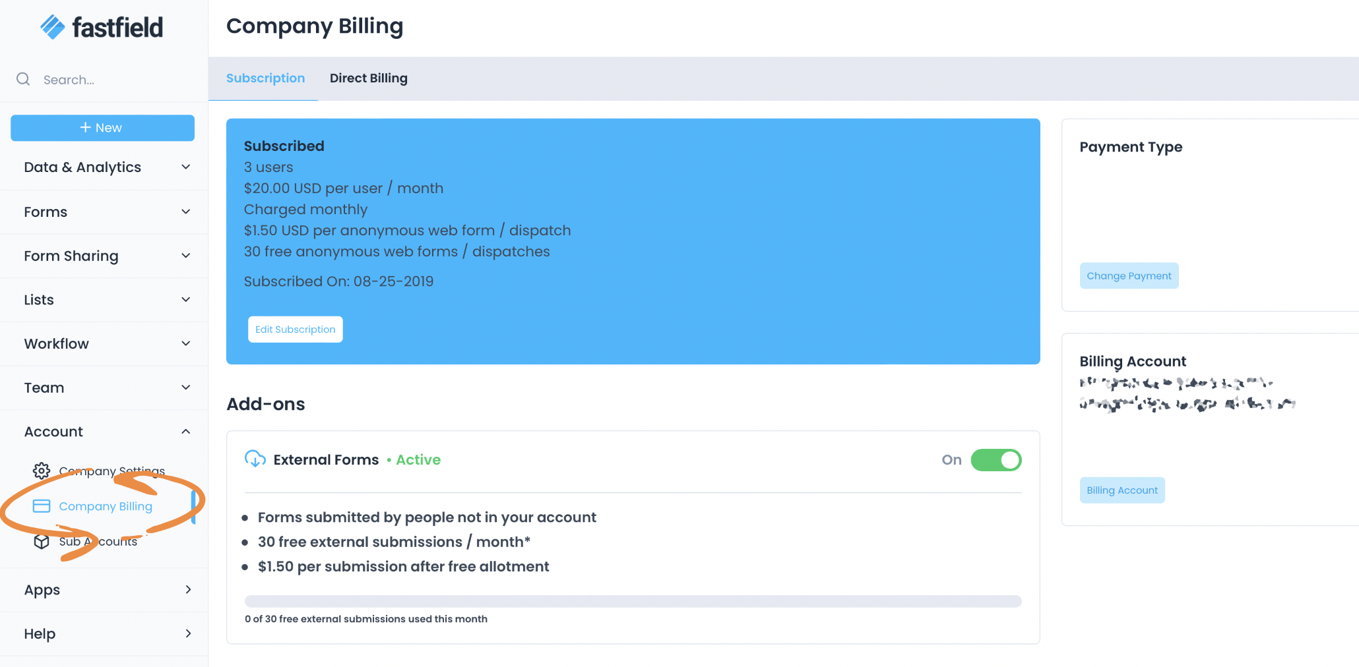Switch to the Direct Billing tab
Screen dimensions: 1359x667
point(368,78)
